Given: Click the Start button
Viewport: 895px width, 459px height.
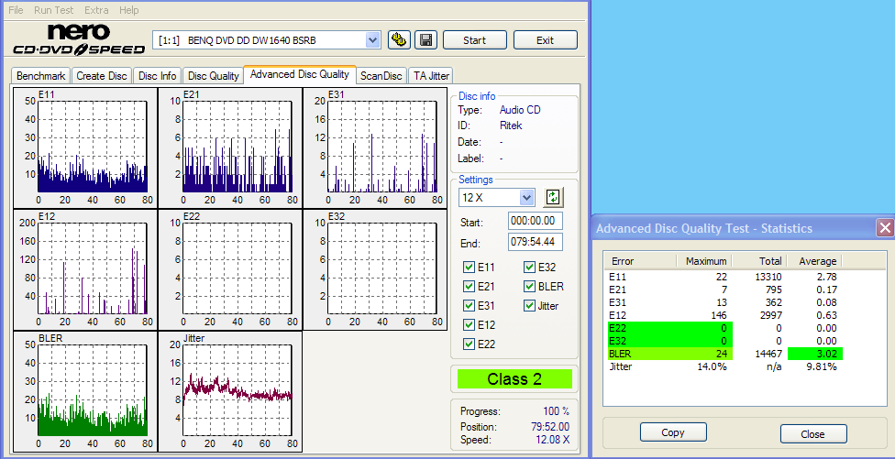Looking at the screenshot, I should [x=474, y=40].
